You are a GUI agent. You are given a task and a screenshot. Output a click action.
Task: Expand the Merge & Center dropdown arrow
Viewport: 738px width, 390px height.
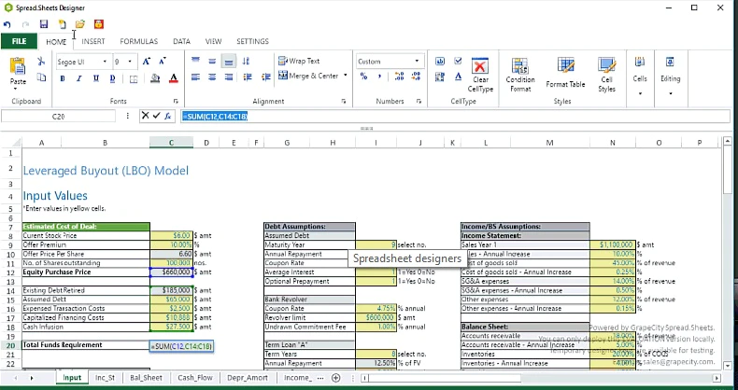point(346,76)
